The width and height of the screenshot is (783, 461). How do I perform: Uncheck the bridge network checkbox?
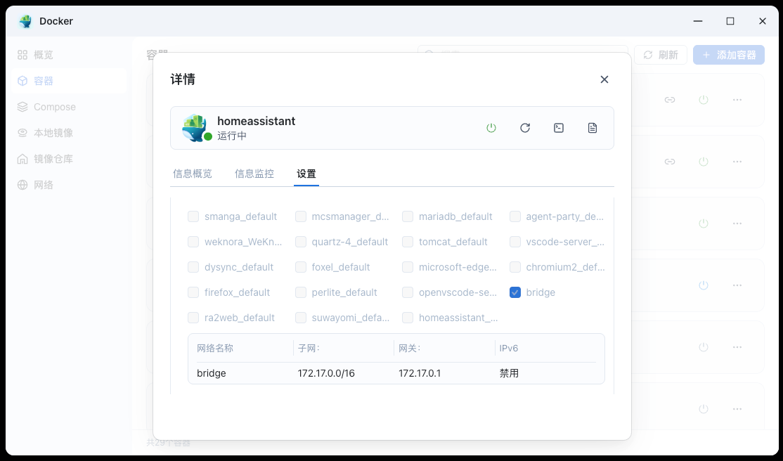(x=515, y=292)
